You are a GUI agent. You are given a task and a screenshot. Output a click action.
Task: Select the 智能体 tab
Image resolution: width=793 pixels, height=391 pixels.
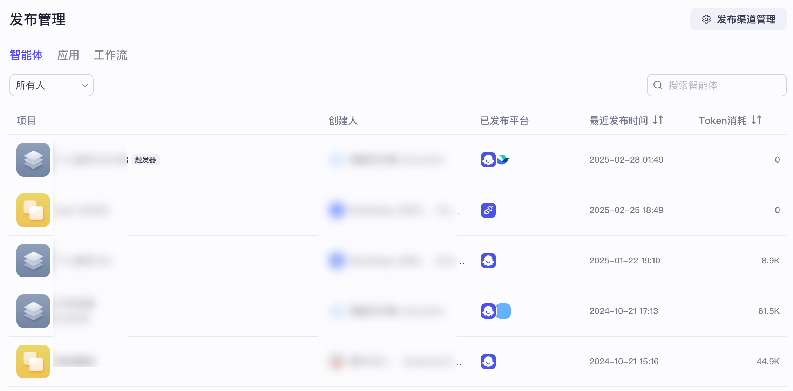pyautogui.click(x=26, y=55)
